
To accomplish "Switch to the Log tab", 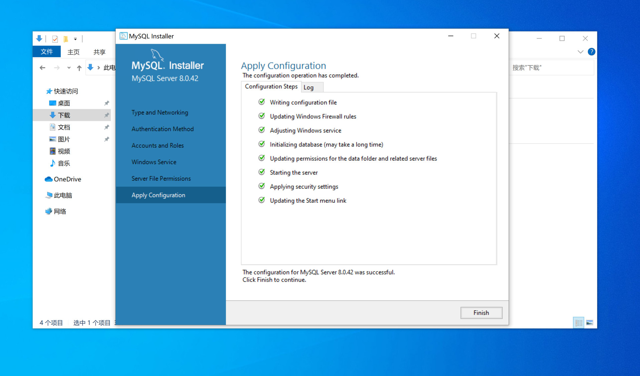I will 308,87.
